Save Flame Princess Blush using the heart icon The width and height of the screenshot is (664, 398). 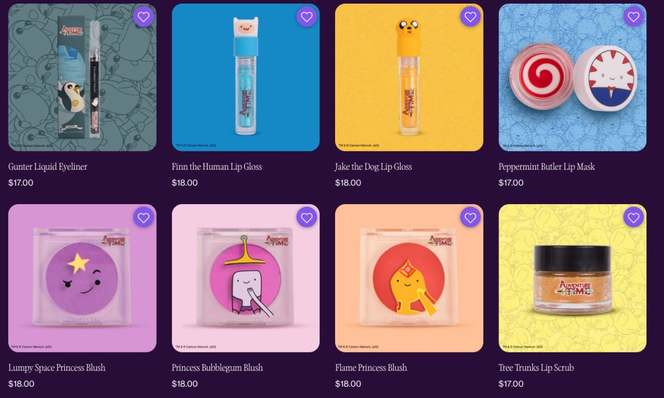[470, 217]
